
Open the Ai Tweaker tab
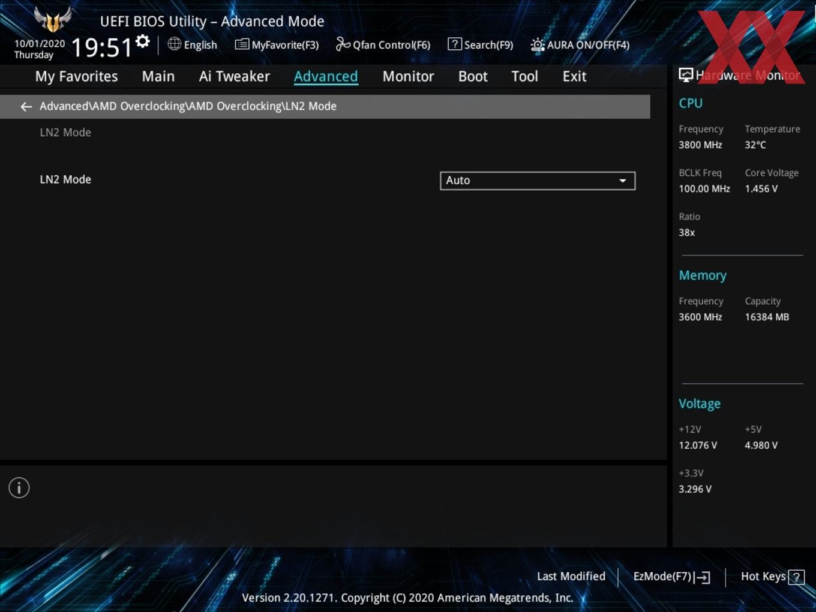point(235,76)
